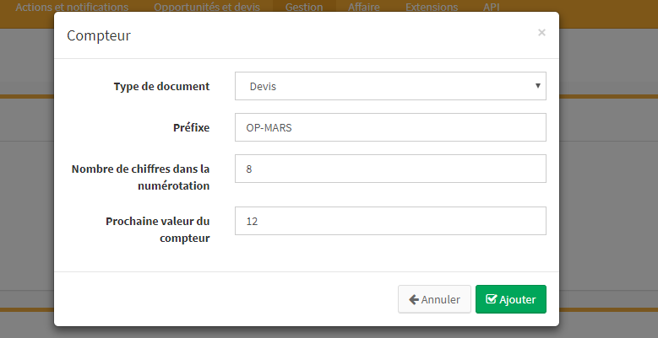Screen dimensions: 658x338
Task: Focus the Nombre de chiffres field showing 8
Action: click(390, 169)
